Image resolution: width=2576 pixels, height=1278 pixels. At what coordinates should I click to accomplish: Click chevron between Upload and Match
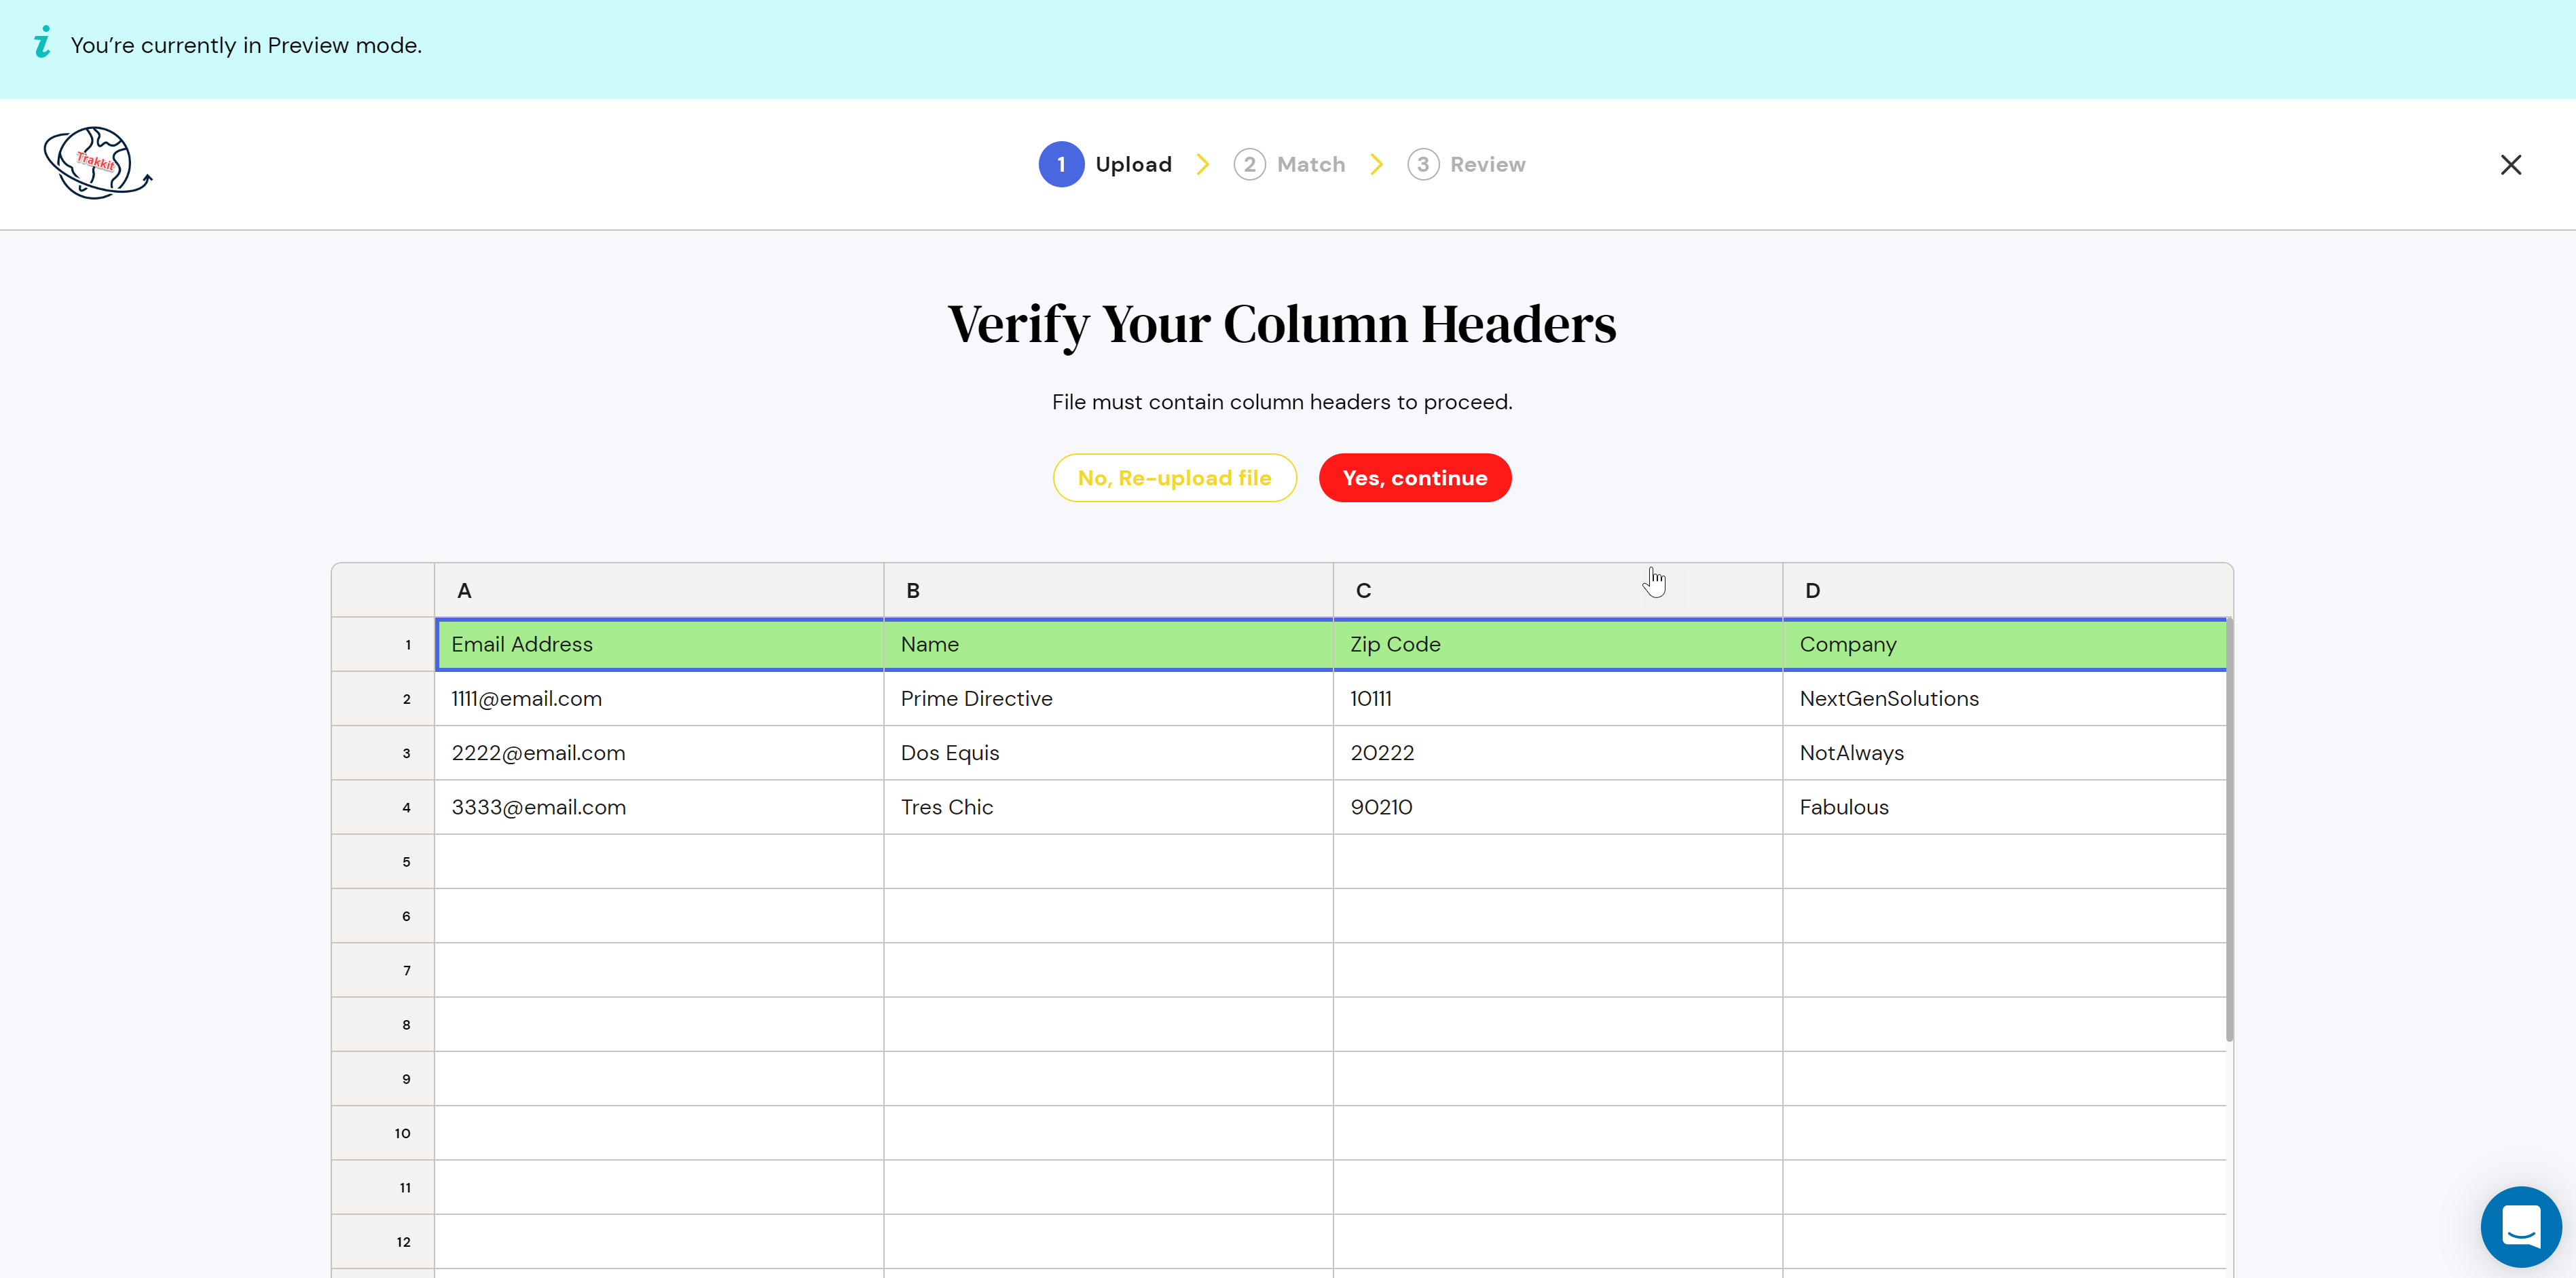[x=1203, y=164]
